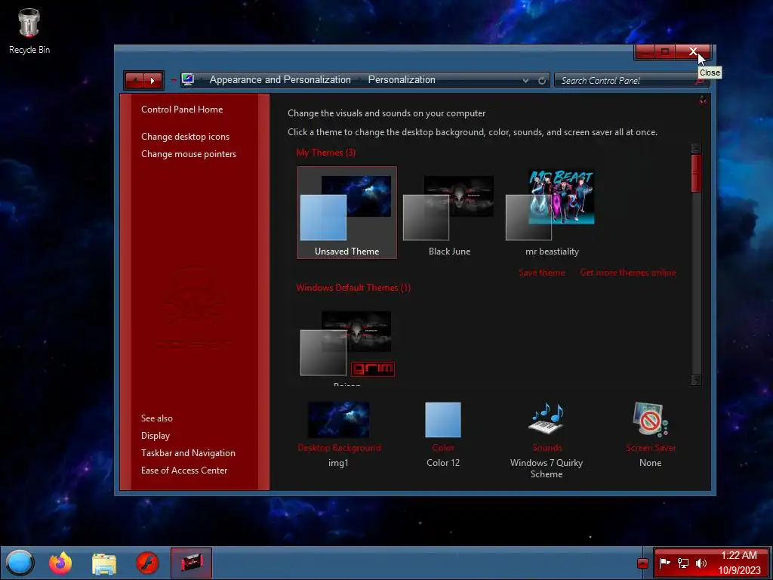Minimize the Personalization window
Screen dimensions: 773x580
pyautogui.click(x=645, y=52)
